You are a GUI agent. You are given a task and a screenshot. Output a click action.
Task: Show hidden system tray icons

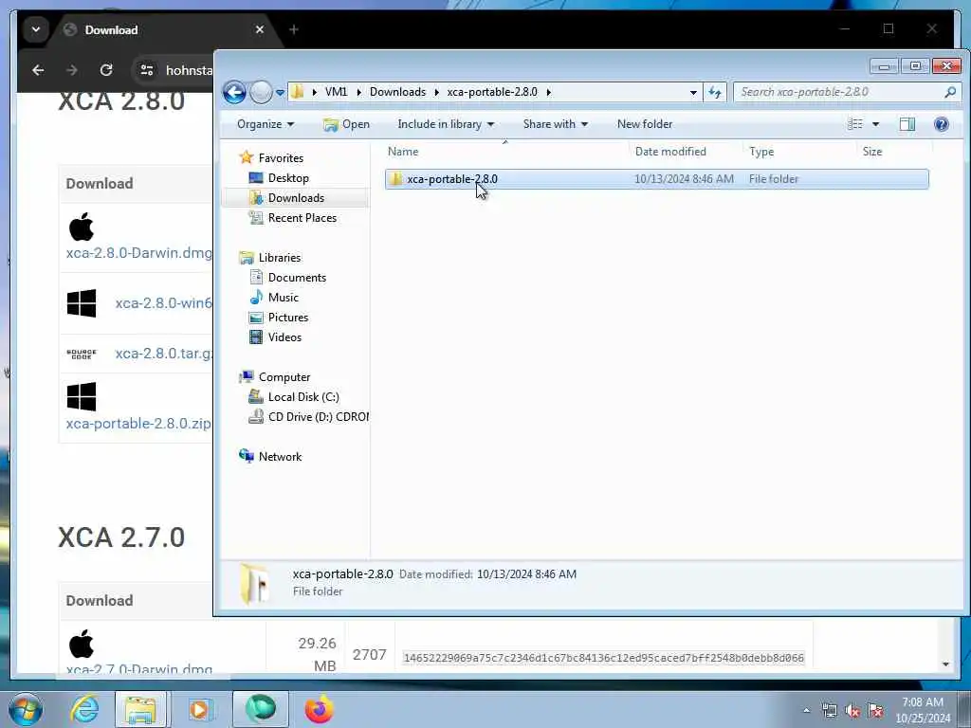tap(806, 710)
